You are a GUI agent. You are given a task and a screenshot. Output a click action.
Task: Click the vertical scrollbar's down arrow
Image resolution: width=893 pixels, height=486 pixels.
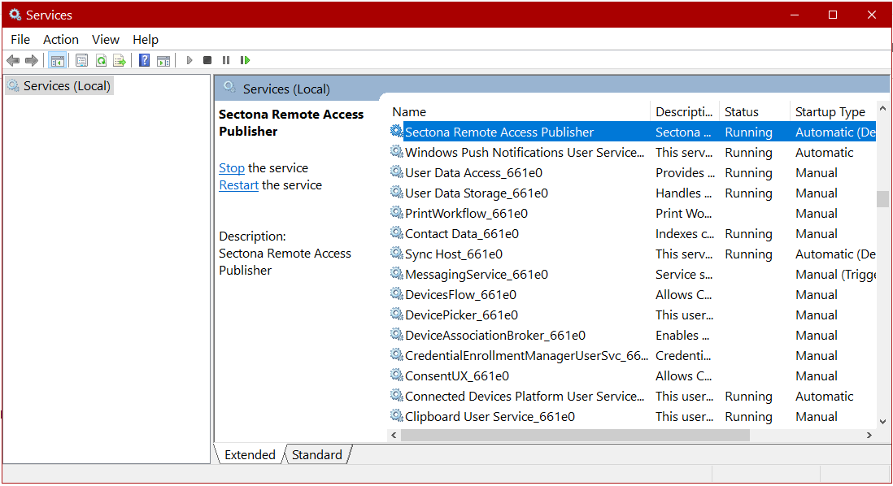(x=882, y=421)
